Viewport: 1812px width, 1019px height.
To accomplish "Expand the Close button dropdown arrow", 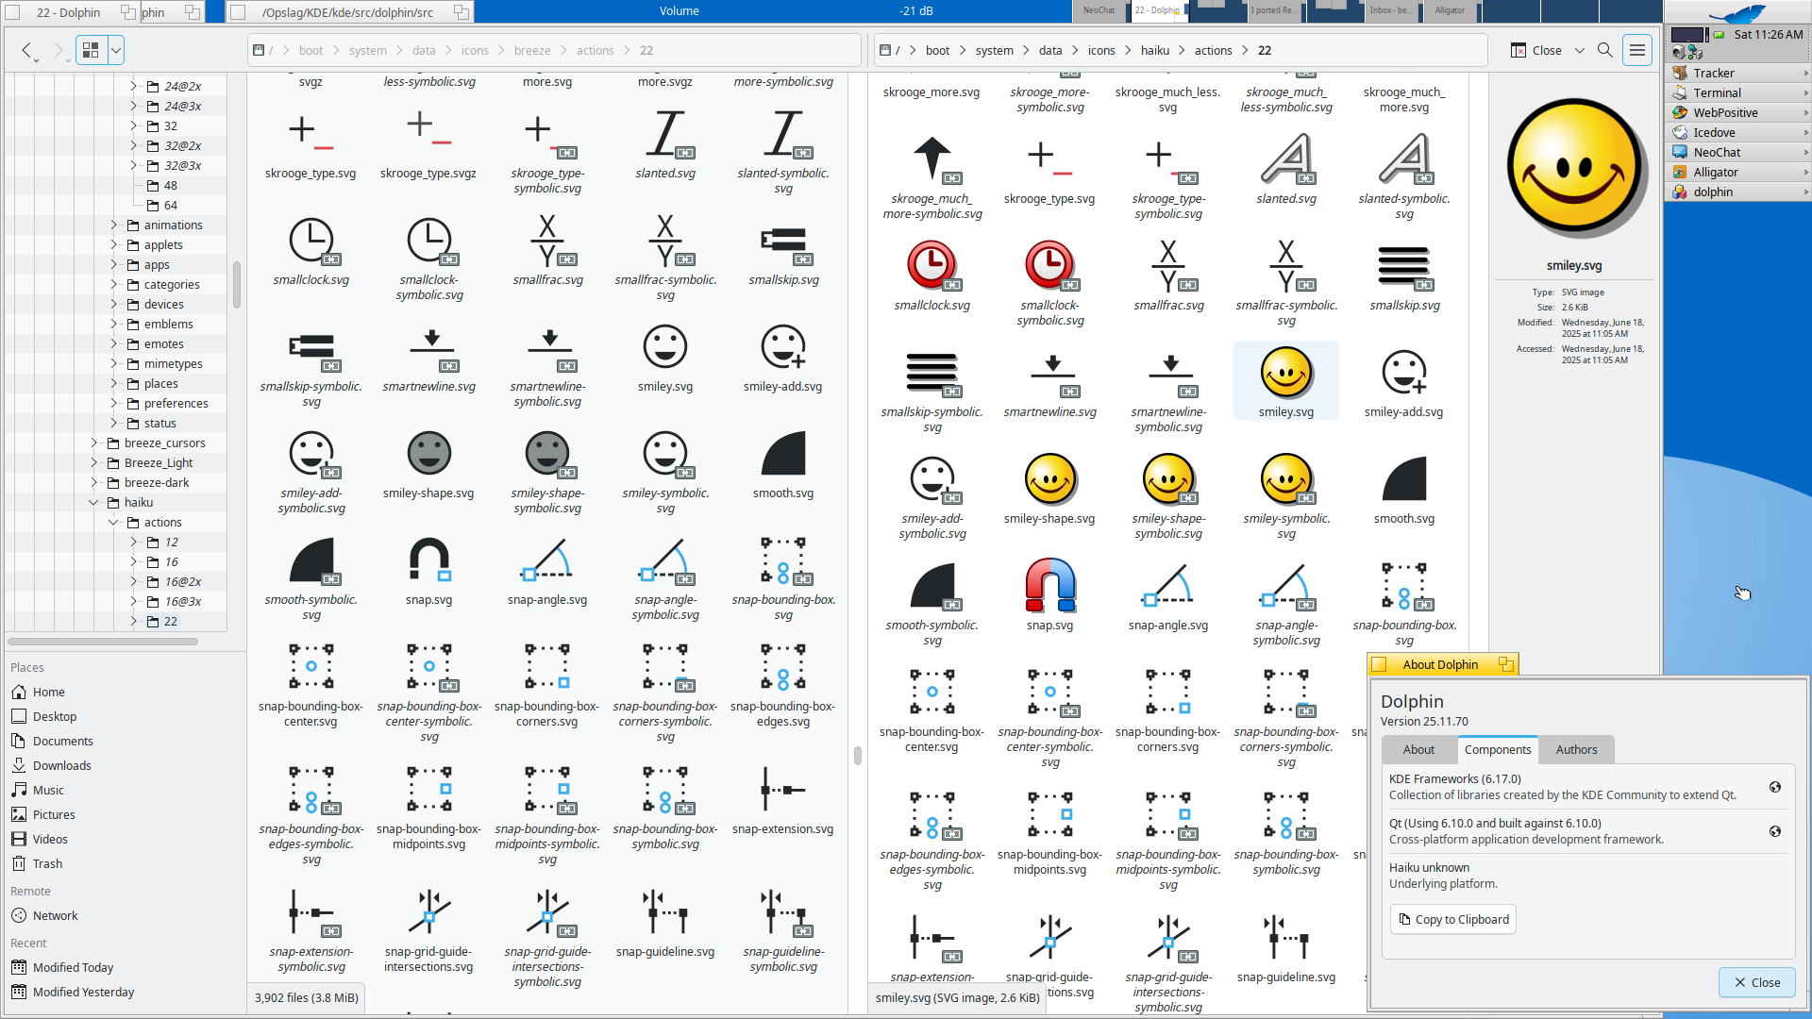I will pyautogui.click(x=1579, y=50).
